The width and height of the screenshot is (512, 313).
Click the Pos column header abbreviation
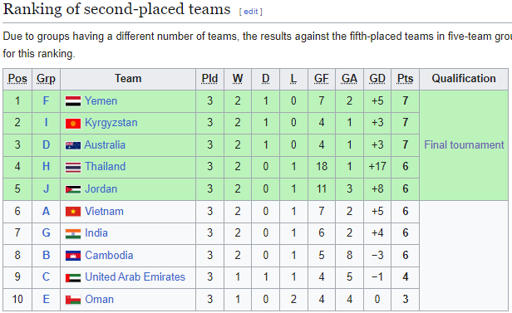(17, 79)
